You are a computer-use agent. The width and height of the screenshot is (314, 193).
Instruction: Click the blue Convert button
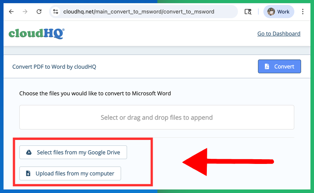tap(279, 66)
